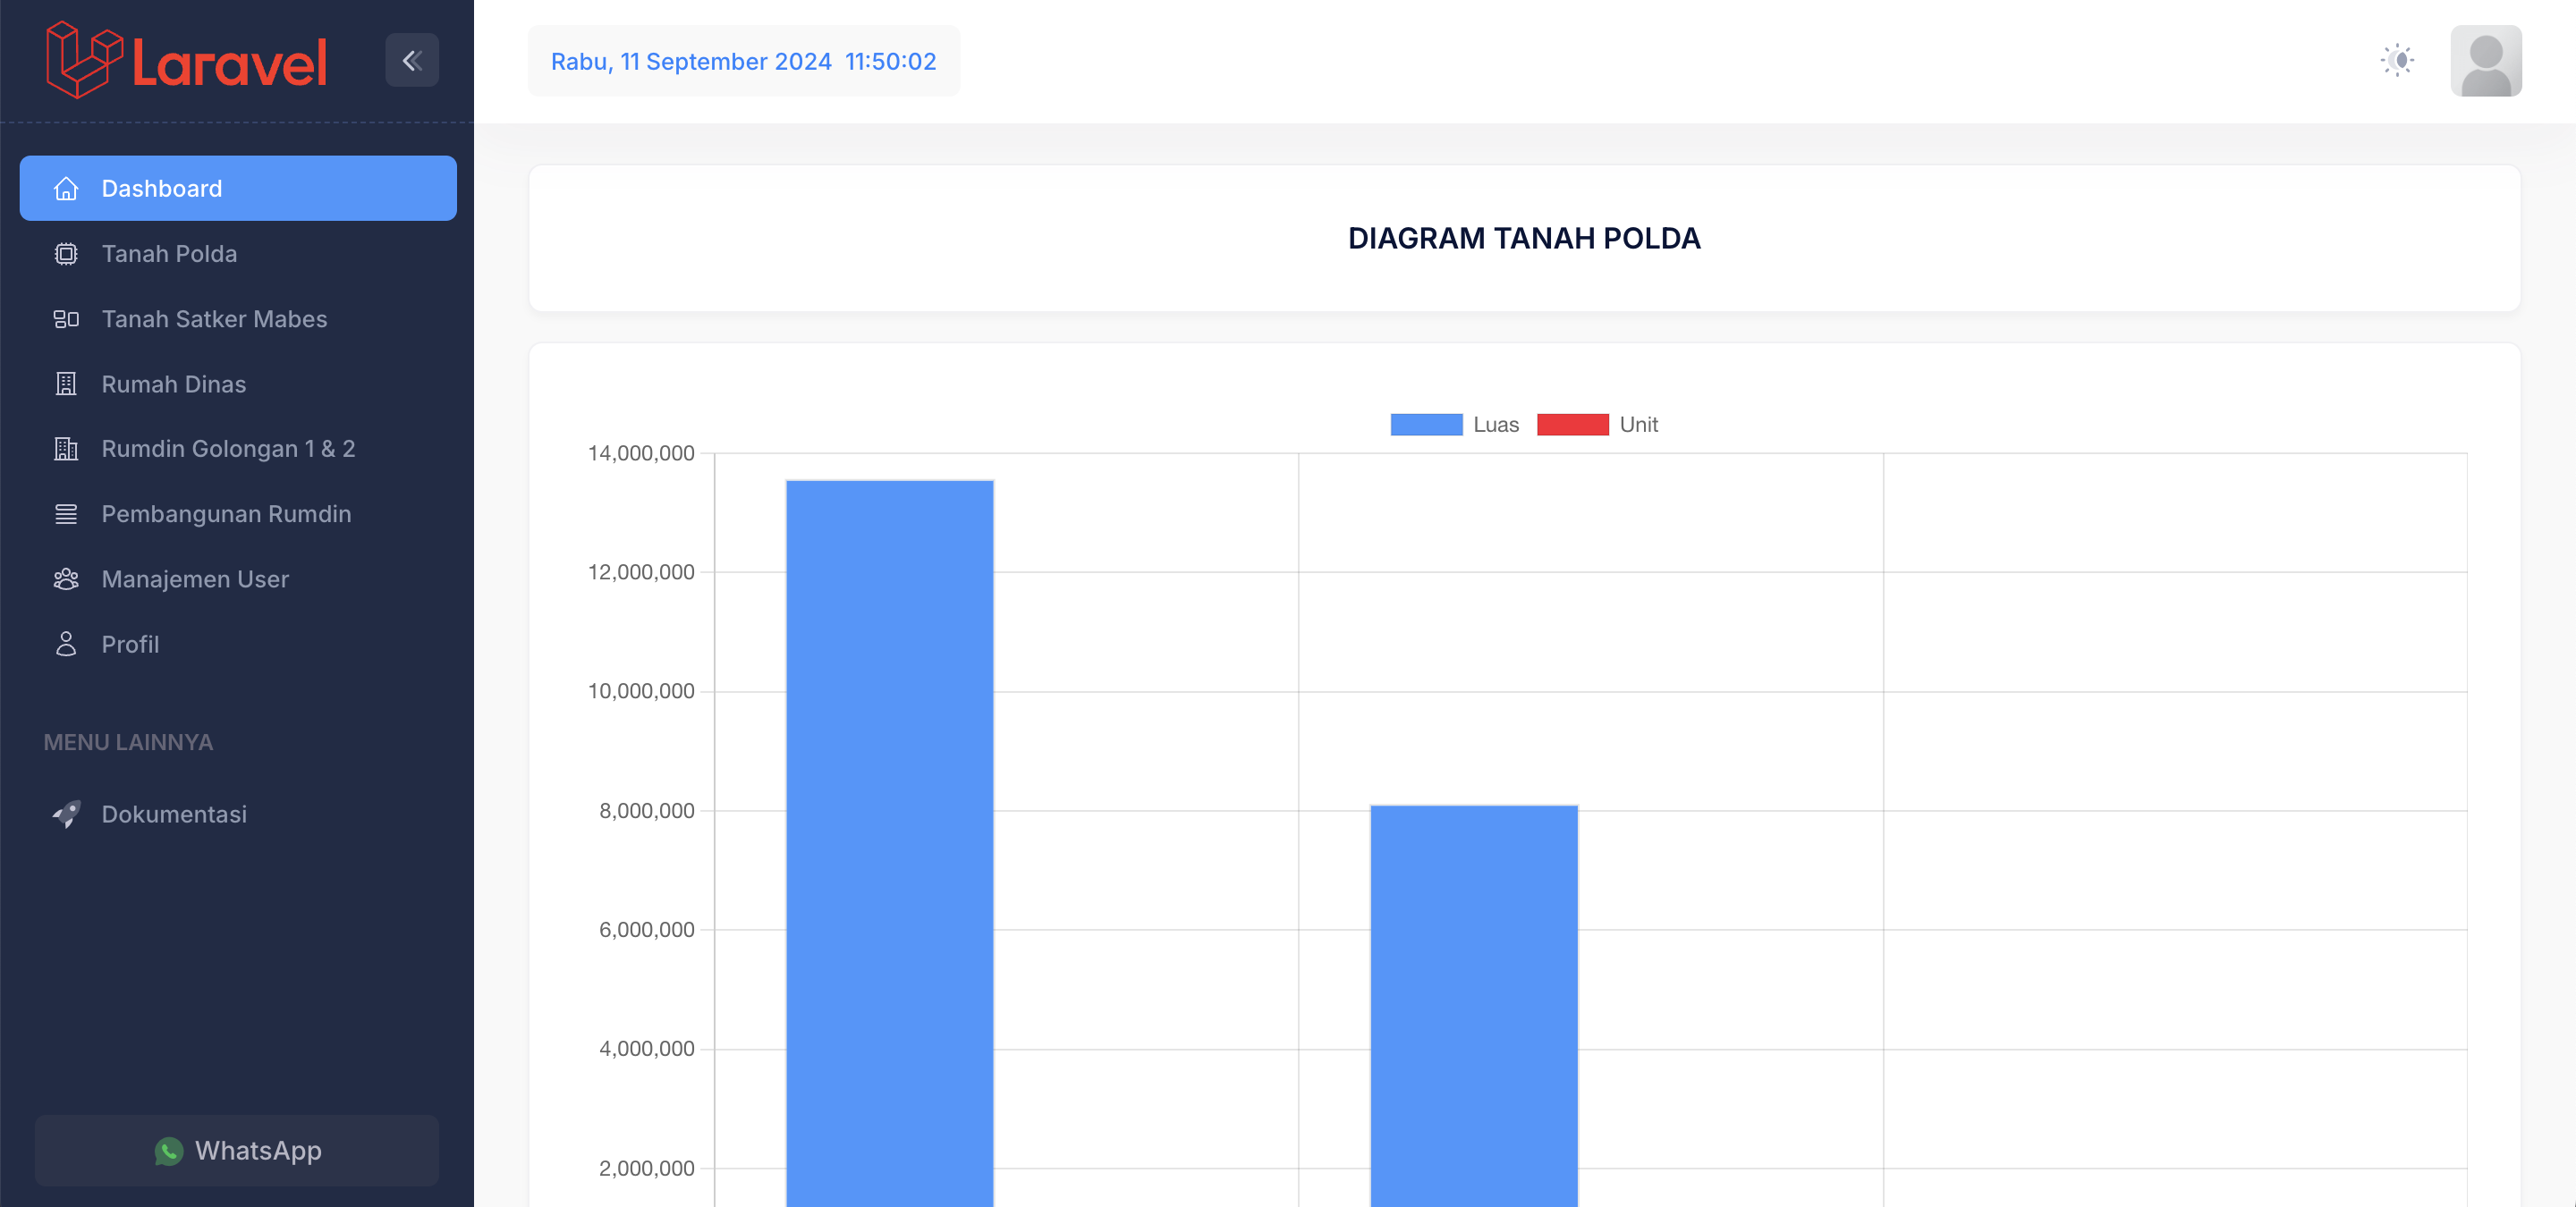Click the Tanah Satker Mabes icon
This screenshot has height=1207, width=2576.
click(66, 318)
